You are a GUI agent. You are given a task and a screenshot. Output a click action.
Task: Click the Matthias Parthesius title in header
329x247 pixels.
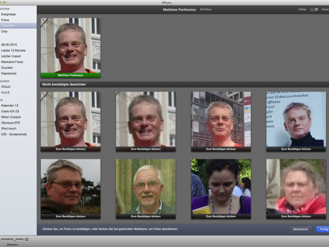[x=179, y=10]
